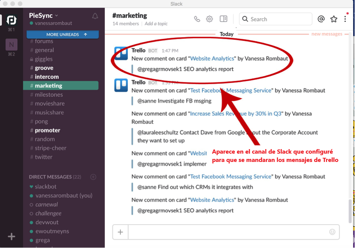Open Increase Sales Revenue by 30% link
355x248 pixels.
click(x=235, y=114)
